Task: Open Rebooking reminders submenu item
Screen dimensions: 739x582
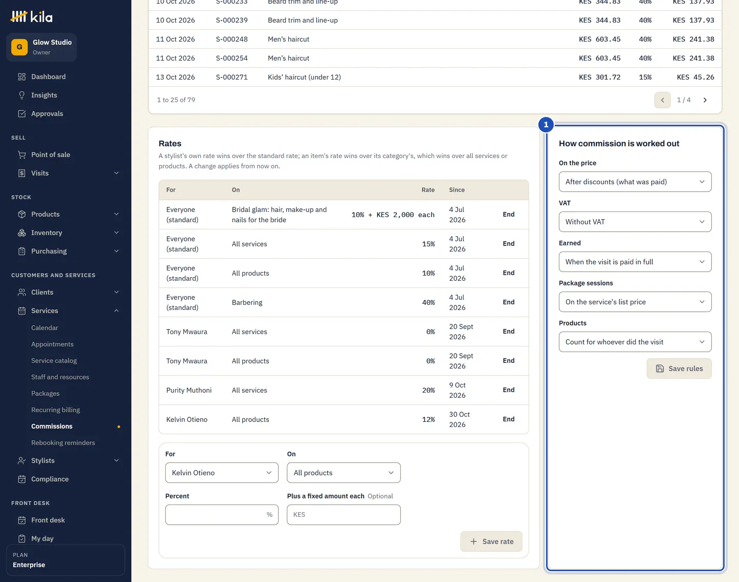Action: (63, 442)
